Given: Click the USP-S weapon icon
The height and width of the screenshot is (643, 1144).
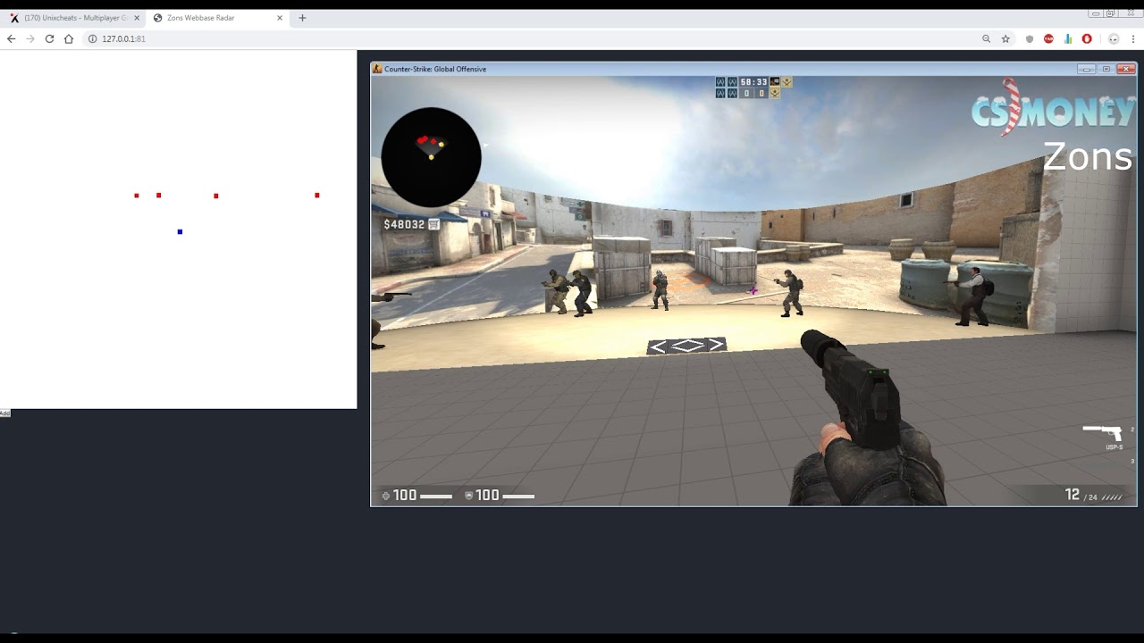Looking at the screenshot, I should tap(1103, 432).
